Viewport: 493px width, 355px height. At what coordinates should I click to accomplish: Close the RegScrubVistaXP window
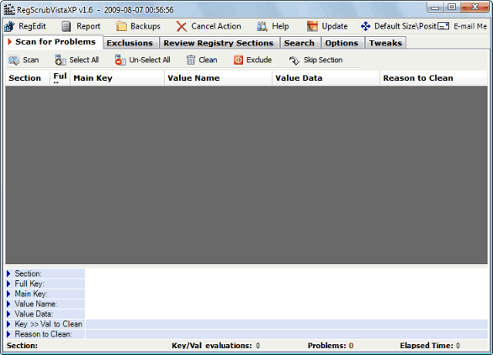tap(475, 8)
